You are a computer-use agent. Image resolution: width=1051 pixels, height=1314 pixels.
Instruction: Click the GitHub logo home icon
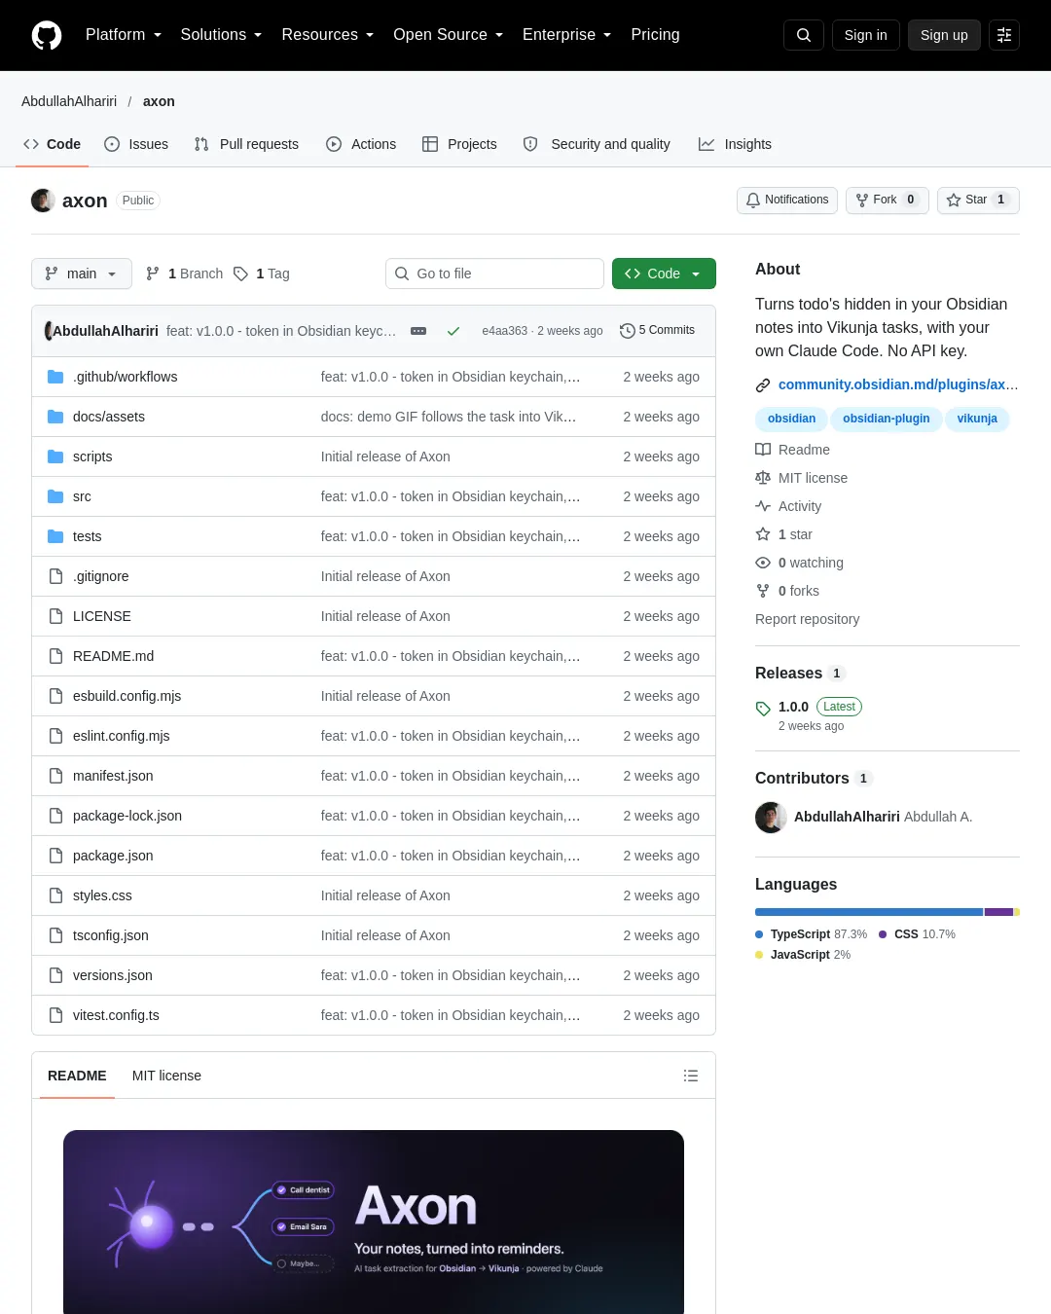(x=47, y=35)
